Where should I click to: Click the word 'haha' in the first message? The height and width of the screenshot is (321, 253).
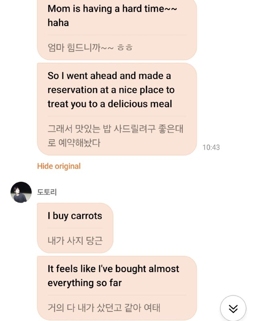tap(58, 22)
